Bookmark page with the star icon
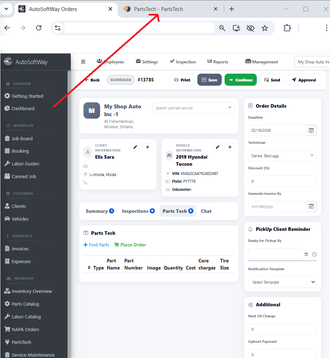 pos(265,28)
